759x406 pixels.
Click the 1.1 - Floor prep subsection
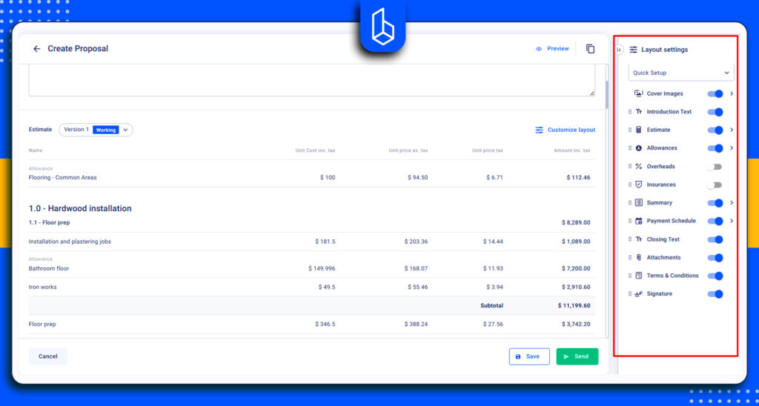click(49, 222)
